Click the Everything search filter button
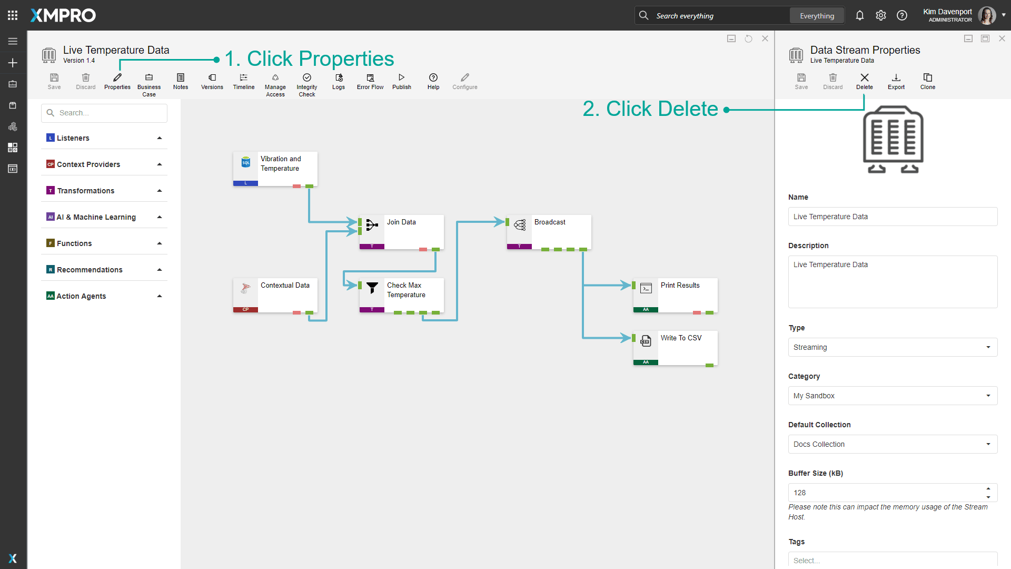Screen dimensions: 1011x569 pyautogui.click(x=817, y=16)
